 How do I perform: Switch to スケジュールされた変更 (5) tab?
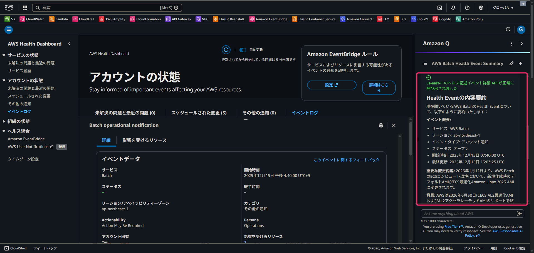(x=199, y=113)
